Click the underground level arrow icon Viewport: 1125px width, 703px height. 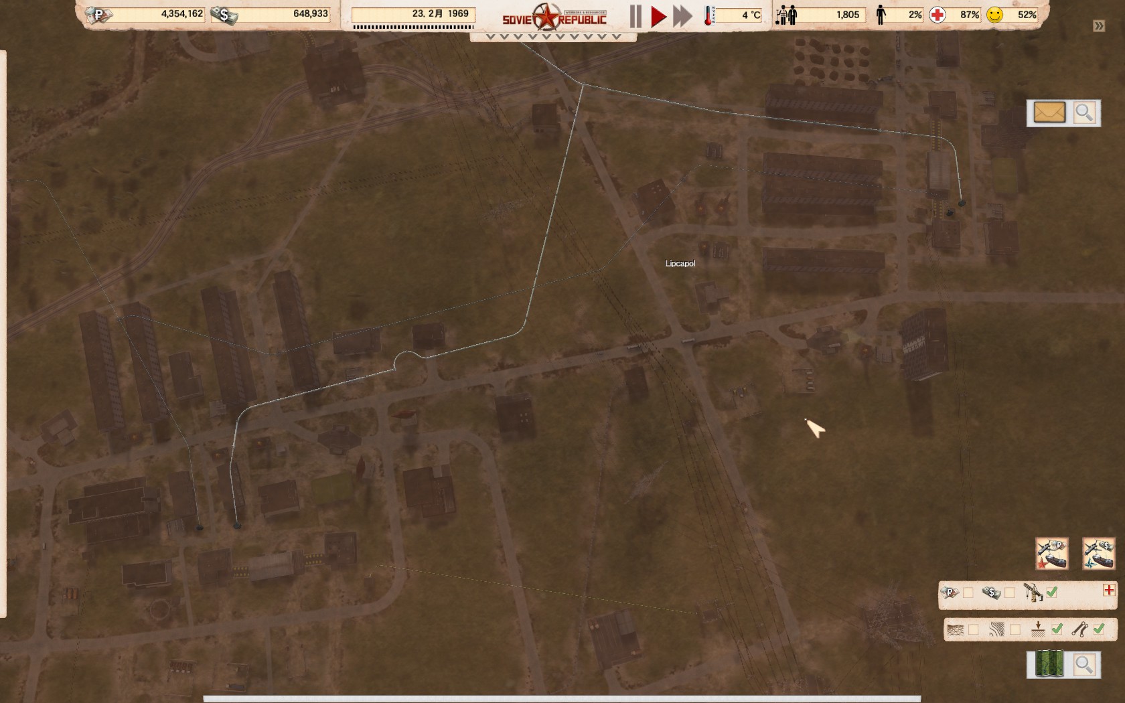[1038, 629]
